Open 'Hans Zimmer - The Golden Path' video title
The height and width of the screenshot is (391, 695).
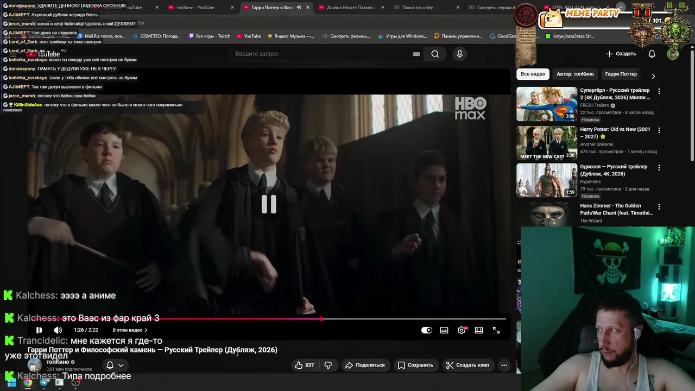(x=616, y=209)
